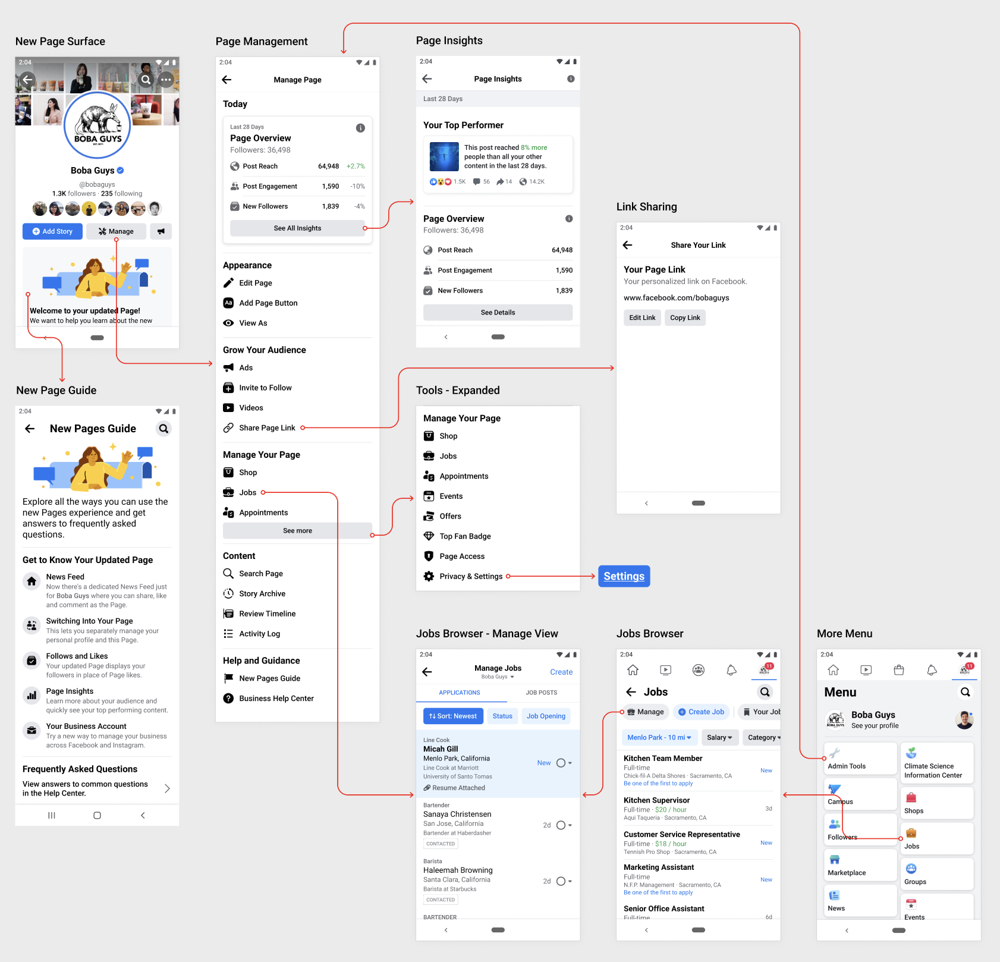Tap home tab in More Menu top bar
The width and height of the screenshot is (1000, 962).
(834, 670)
